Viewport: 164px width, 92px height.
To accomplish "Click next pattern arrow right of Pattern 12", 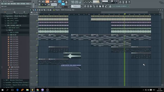I will (x=81, y=6).
